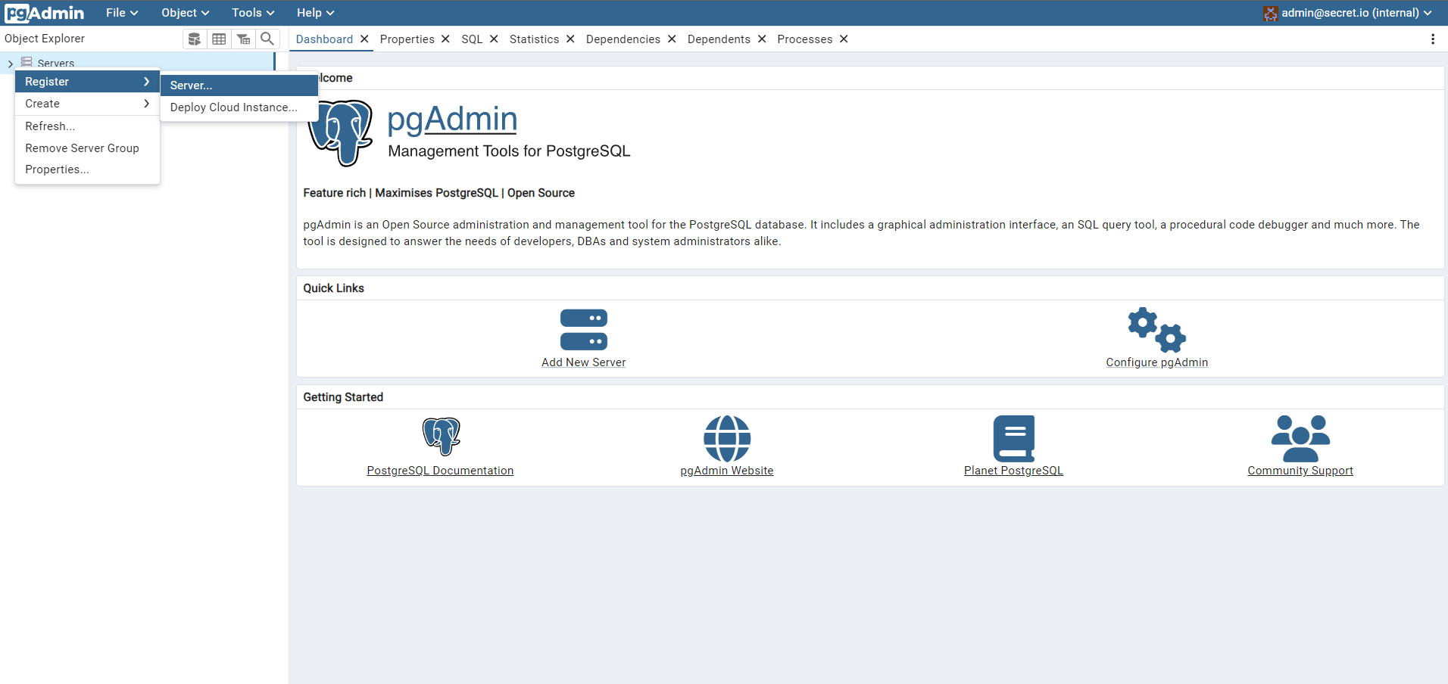This screenshot has height=684, width=1448.
Task: Open the File menu dropdown
Action: [x=122, y=13]
